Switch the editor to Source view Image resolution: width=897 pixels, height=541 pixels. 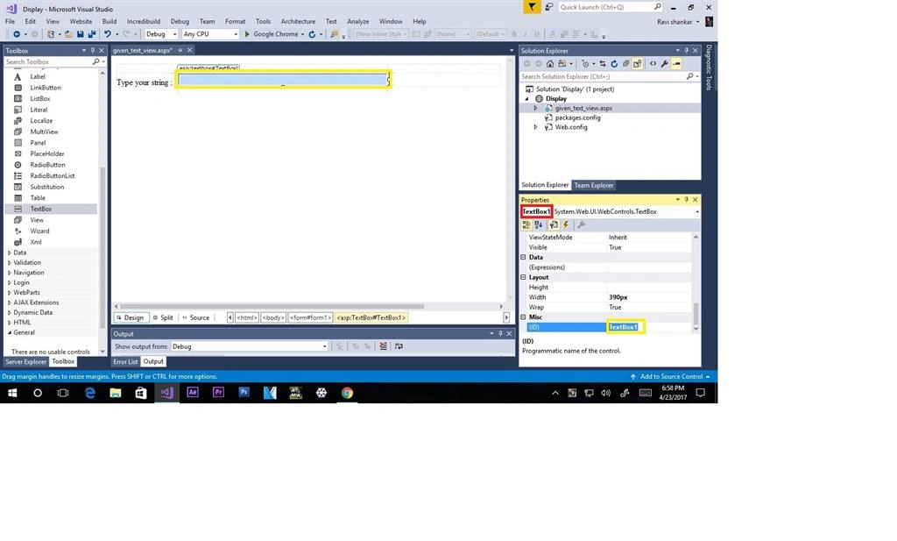[195, 317]
